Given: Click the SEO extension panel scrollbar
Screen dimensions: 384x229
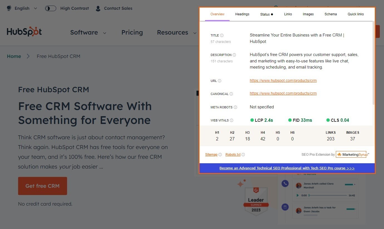Looking at the screenshot, I should click(374, 63).
